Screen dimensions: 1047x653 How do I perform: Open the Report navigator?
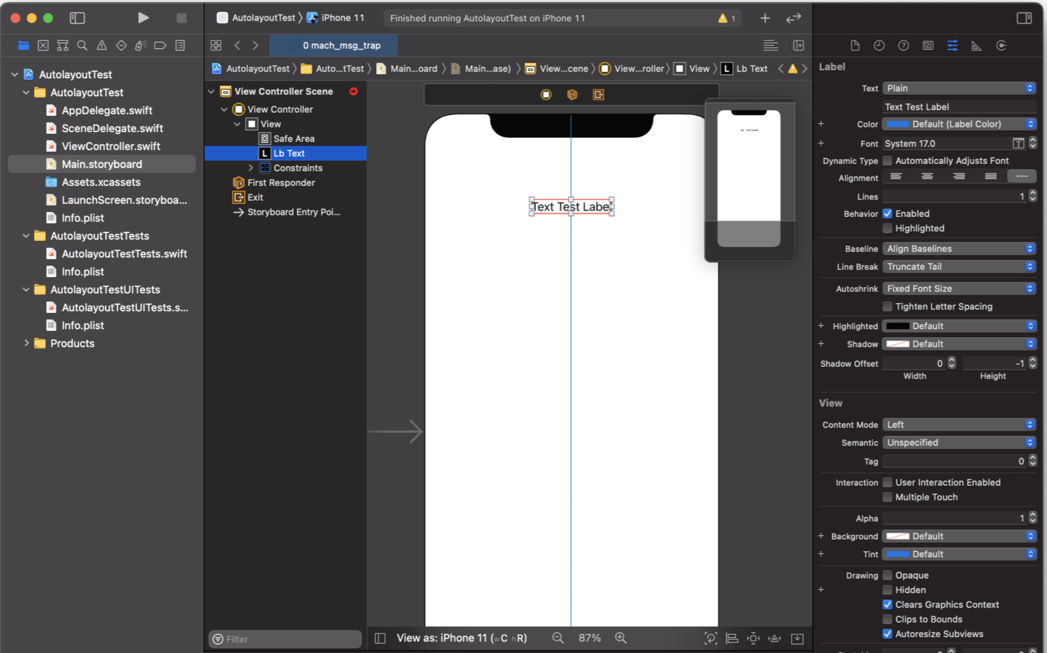(180, 45)
